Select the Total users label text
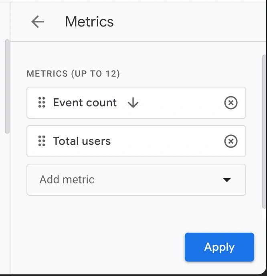Screen dimensions: 267x276 click(x=82, y=141)
